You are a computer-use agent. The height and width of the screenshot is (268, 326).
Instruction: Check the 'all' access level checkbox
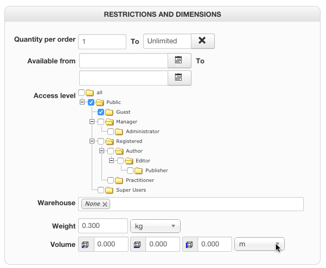tap(81, 93)
